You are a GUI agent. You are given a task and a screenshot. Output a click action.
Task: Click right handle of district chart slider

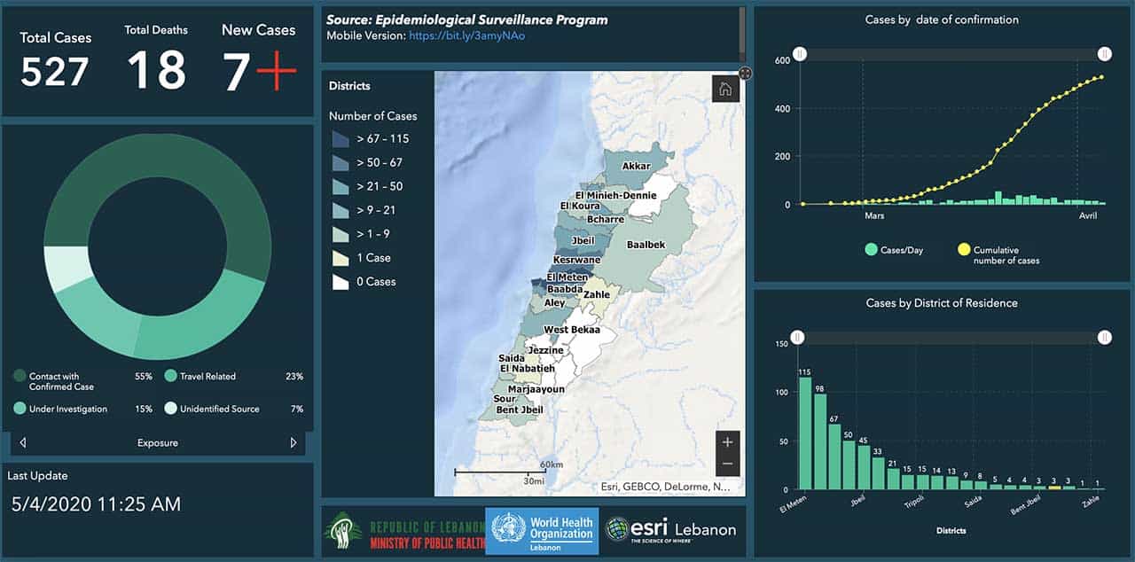[1104, 337]
